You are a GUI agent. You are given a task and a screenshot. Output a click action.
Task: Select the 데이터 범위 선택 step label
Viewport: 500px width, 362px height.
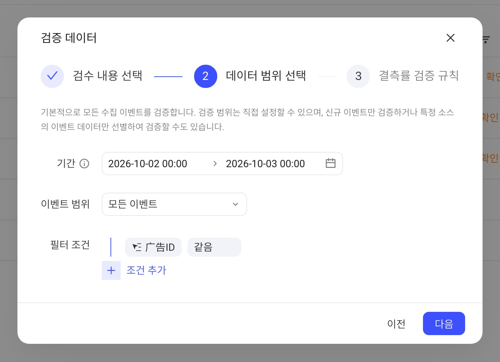(x=266, y=76)
